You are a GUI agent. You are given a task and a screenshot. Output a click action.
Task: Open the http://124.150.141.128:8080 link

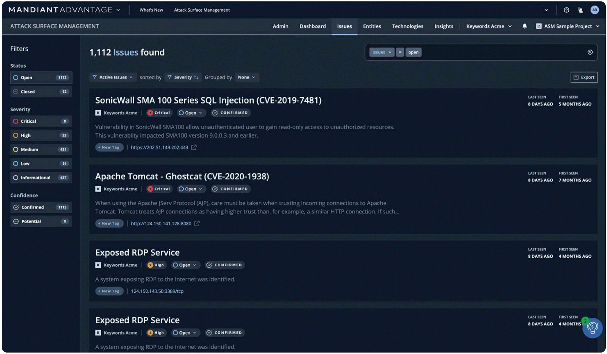[161, 223]
